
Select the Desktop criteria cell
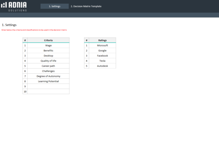point(48,56)
